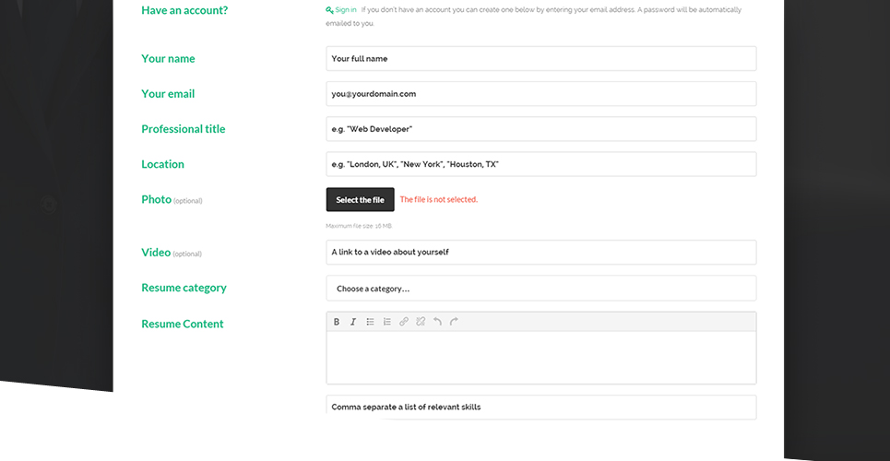The height and width of the screenshot is (461, 890).
Task: Click the 'Resume Content' label
Action: (183, 324)
